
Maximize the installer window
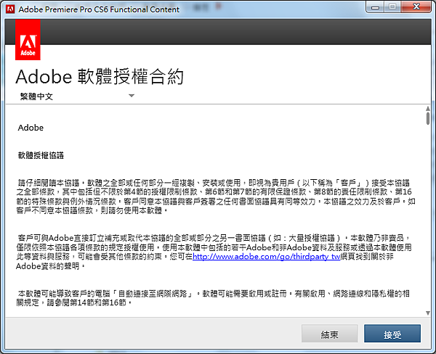[x=392, y=7]
